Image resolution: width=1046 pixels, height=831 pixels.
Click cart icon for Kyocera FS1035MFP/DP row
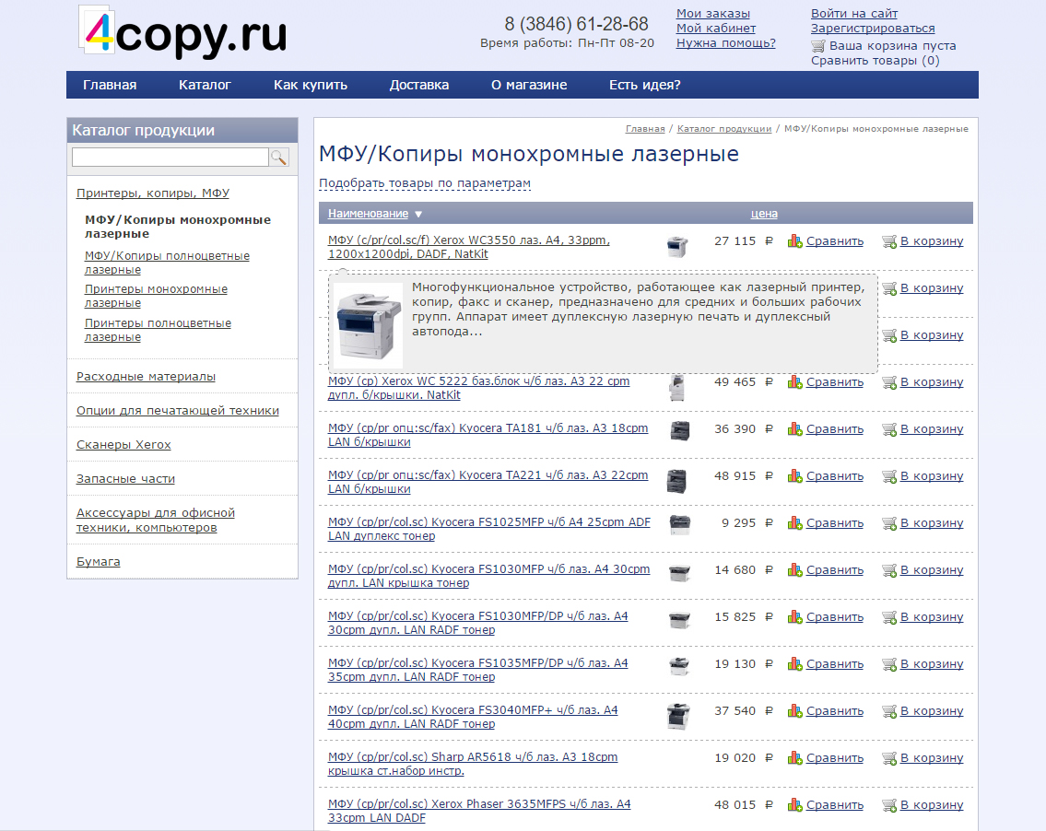tap(889, 664)
